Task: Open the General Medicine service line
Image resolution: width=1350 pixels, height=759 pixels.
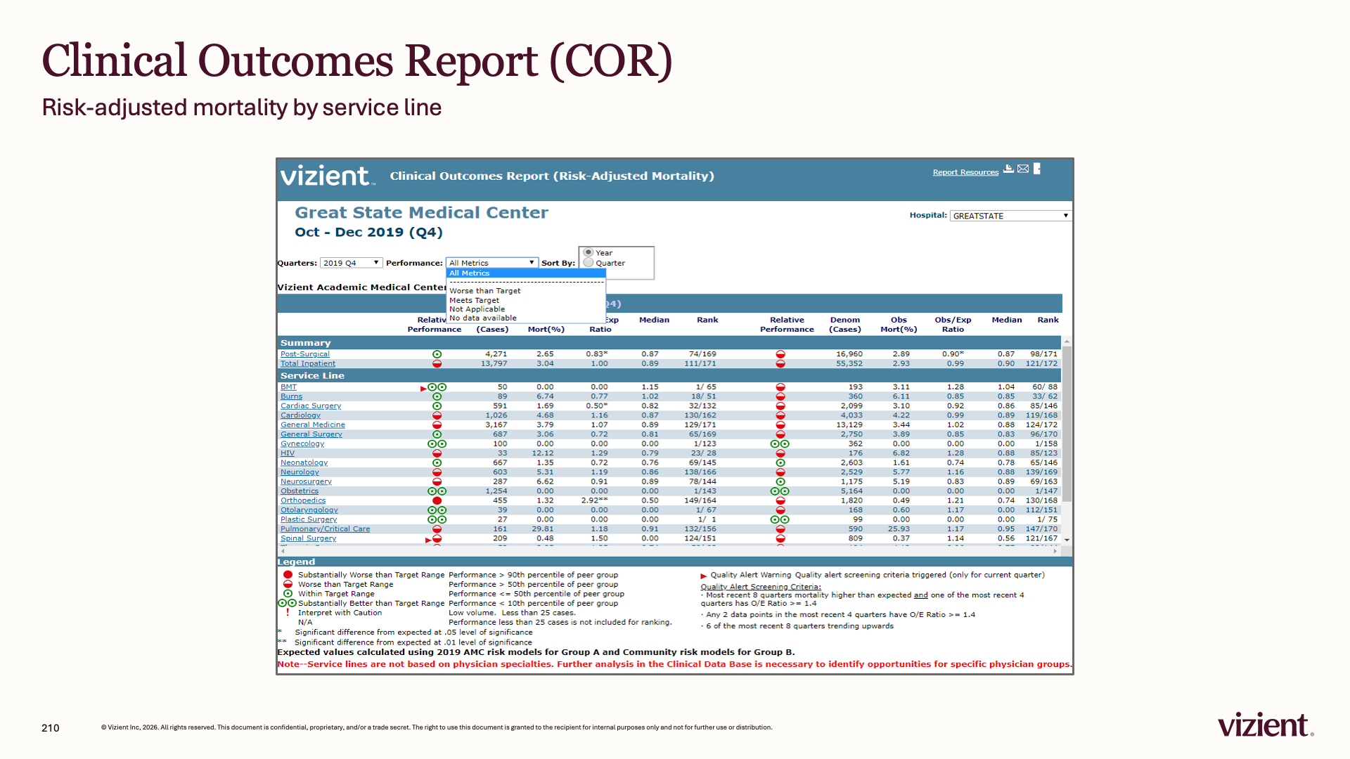Action: pos(312,424)
